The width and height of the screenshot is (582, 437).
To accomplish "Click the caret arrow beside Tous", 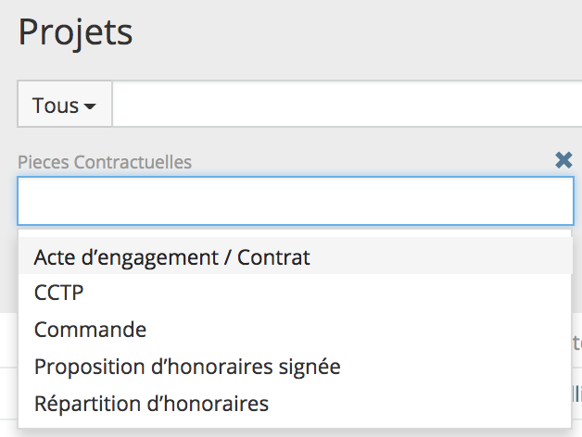I will click(x=90, y=106).
